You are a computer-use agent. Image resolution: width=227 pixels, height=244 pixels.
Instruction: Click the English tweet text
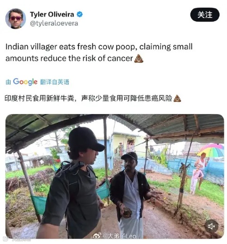click(99, 52)
